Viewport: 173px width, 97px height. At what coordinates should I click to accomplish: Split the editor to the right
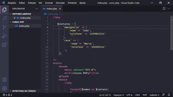tap(164, 9)
